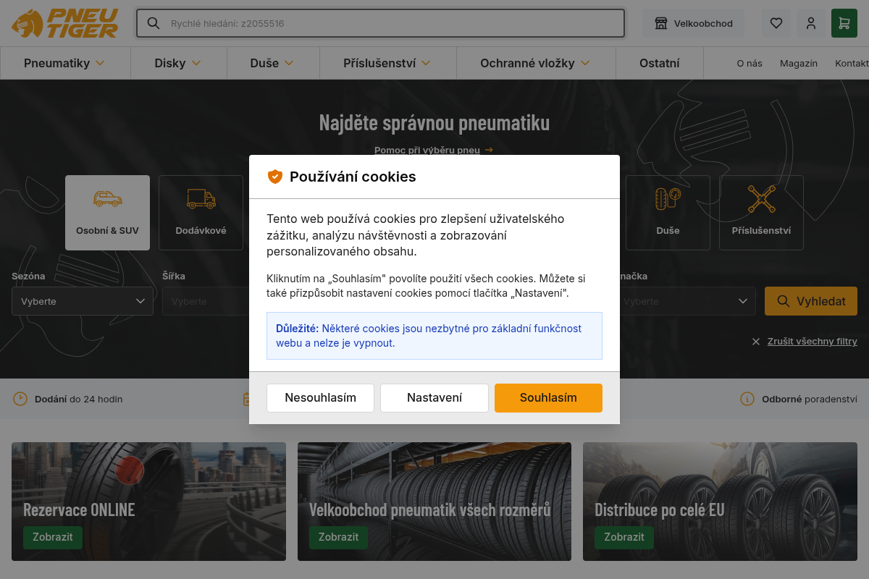
Task: Expand the Ochranné vložky menu
Action: [x=536, y=63]
